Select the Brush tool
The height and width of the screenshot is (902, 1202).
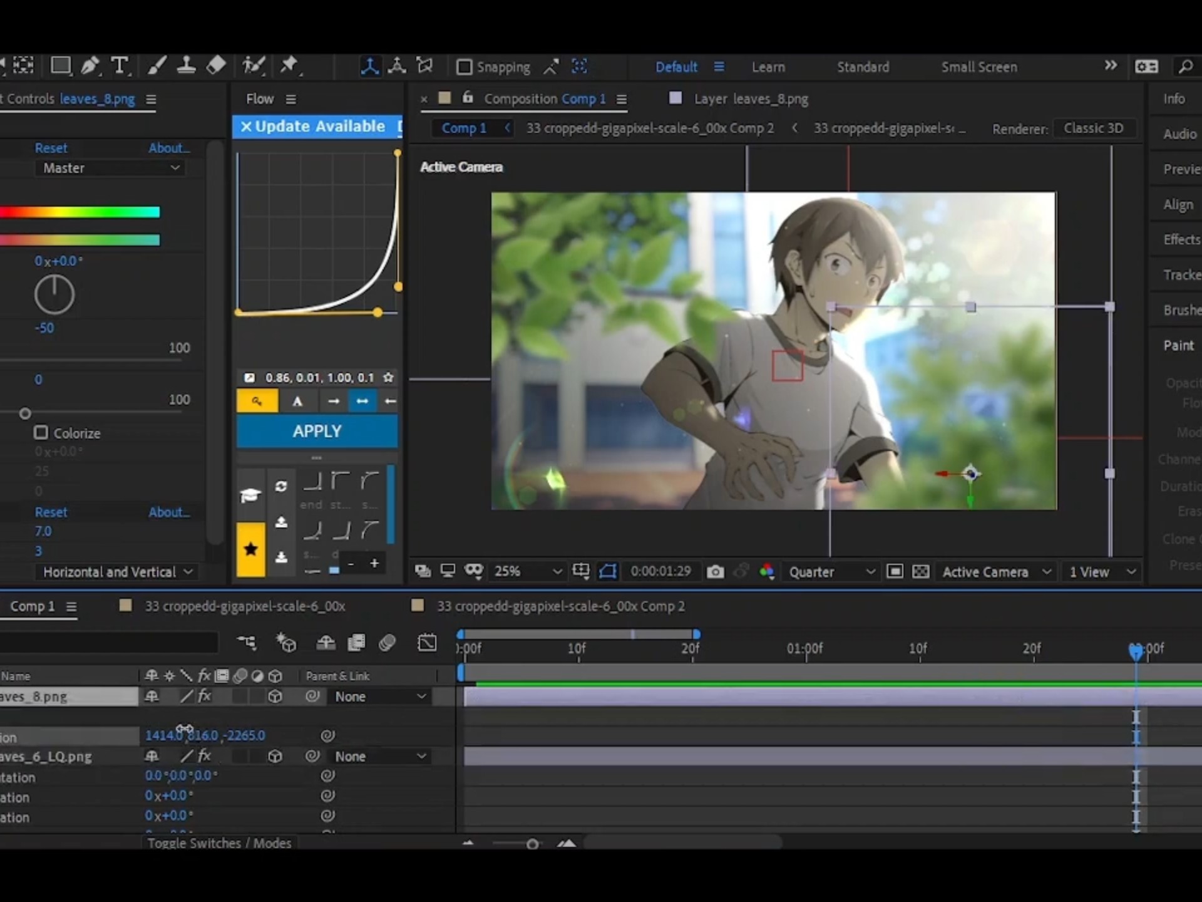[157, 66]
